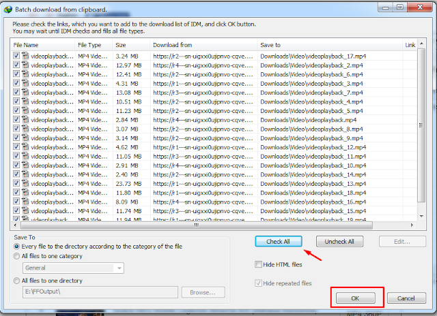Select the 'All files to one category' option
The image size is (437, 316).
(17, 256)
